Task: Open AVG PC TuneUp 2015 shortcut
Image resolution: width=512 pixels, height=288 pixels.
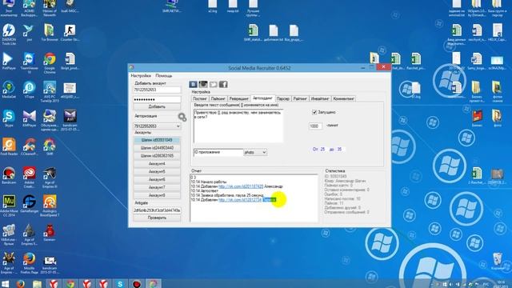Action: [50, 91]
